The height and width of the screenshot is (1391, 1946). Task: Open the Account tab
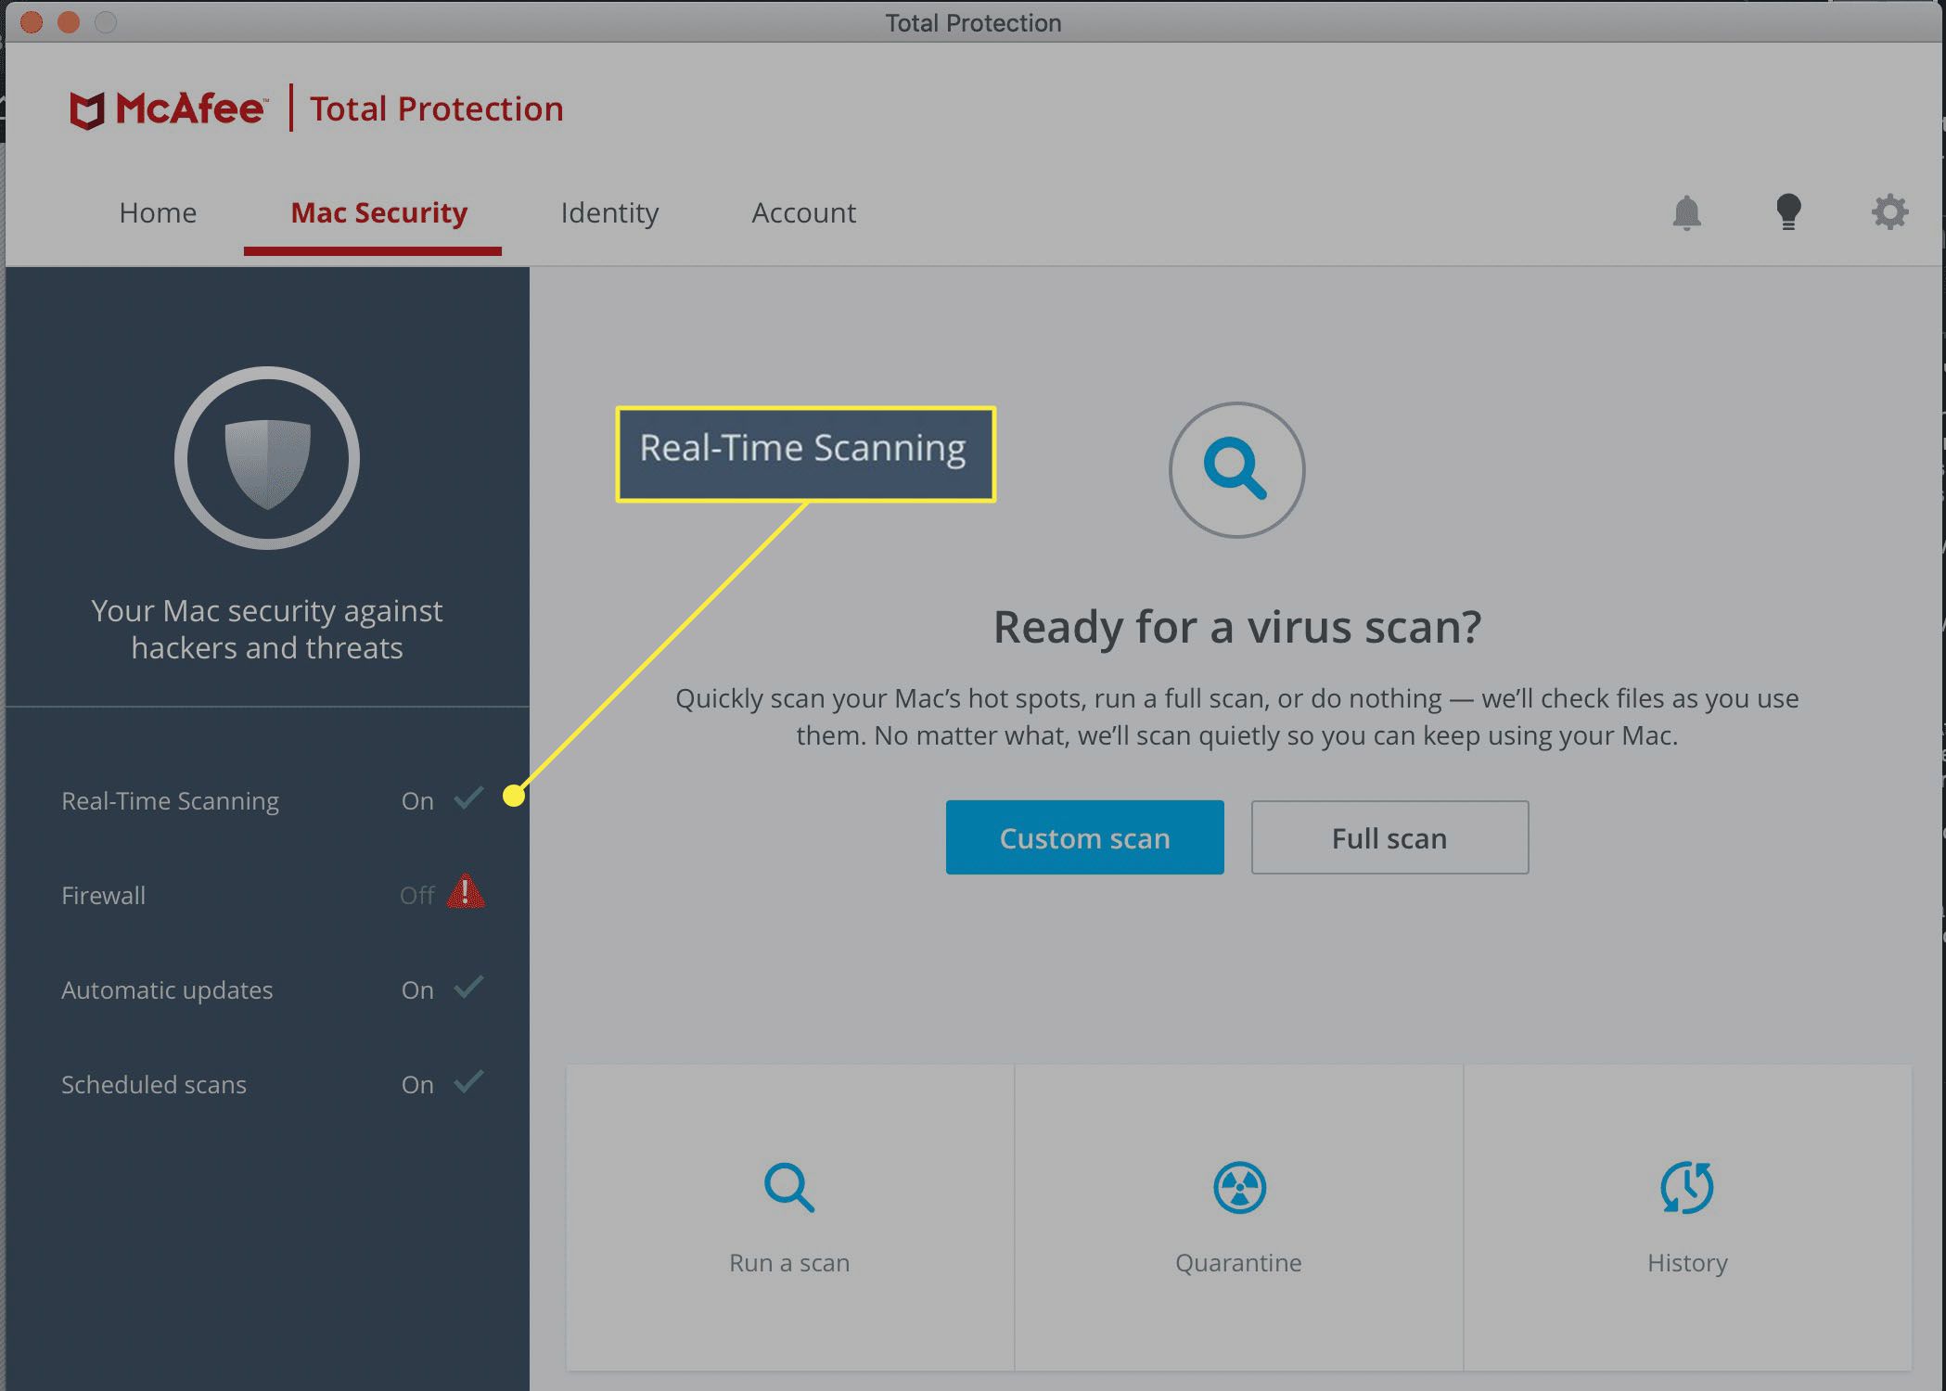(803, 212)
